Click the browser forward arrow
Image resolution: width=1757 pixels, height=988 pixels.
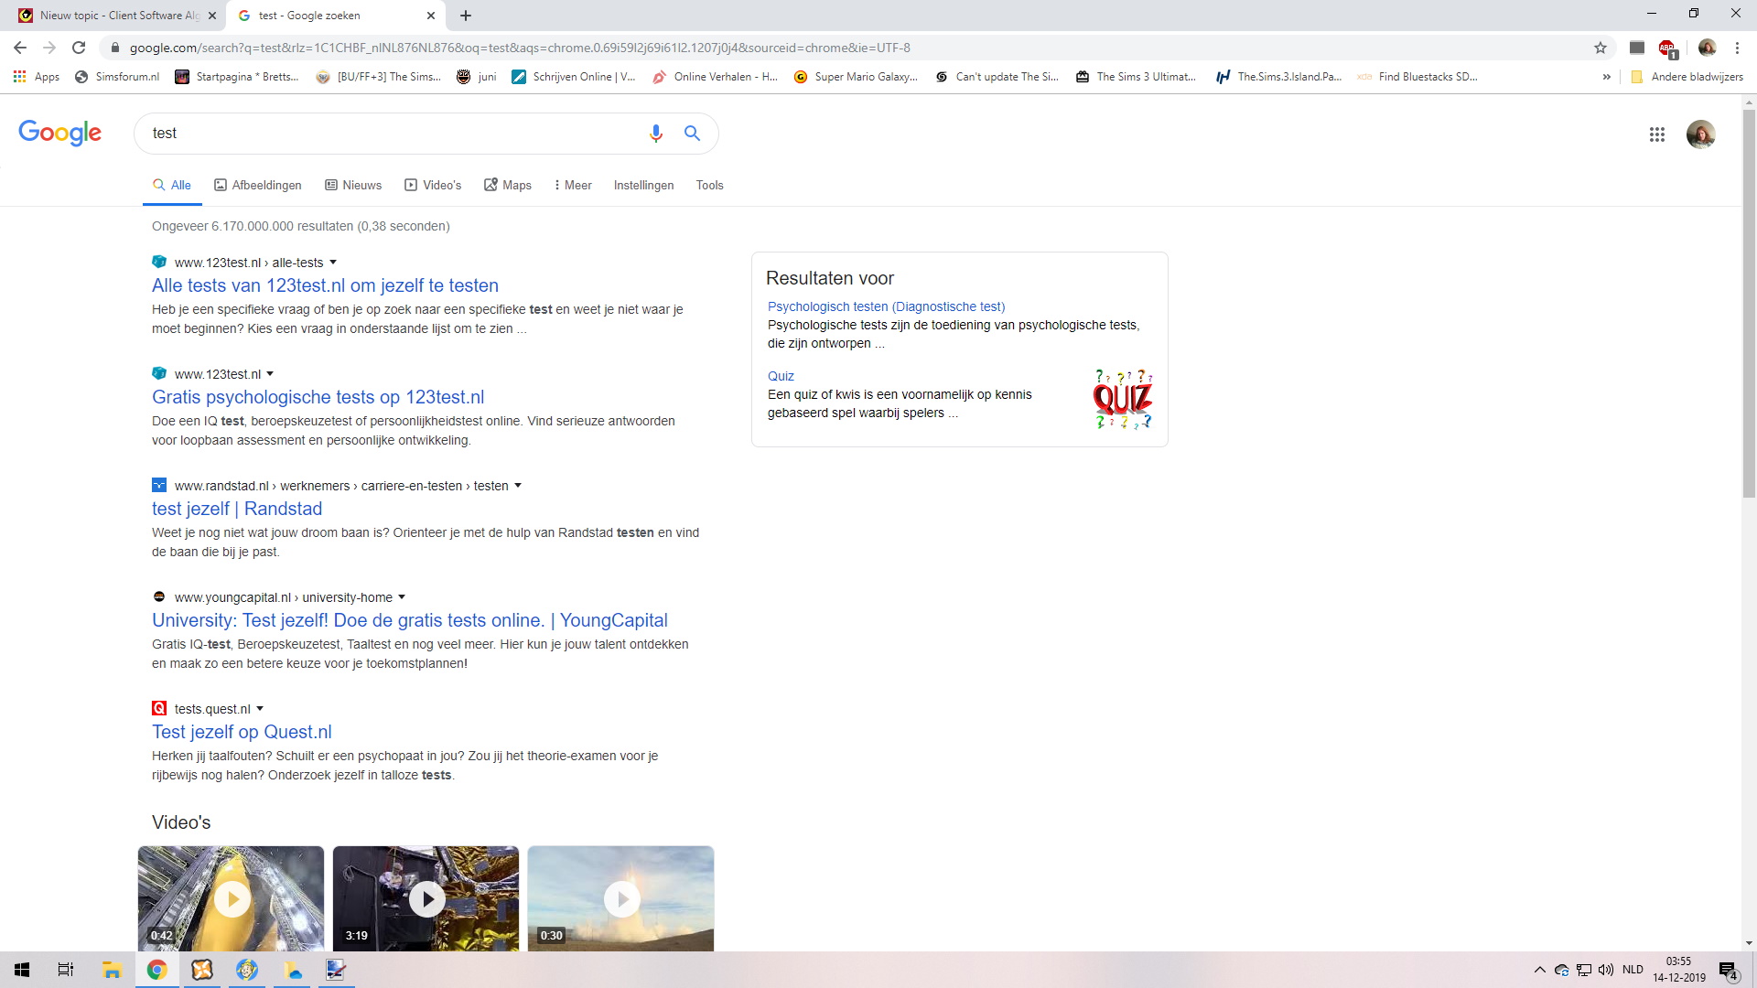pyautogui.click(x=49, y=48)
